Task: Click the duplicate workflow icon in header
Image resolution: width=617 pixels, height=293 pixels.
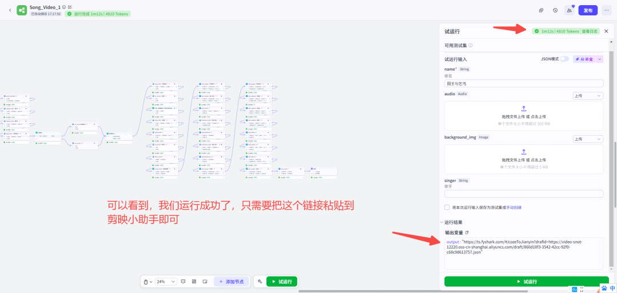Action: [x=542, y=11]
